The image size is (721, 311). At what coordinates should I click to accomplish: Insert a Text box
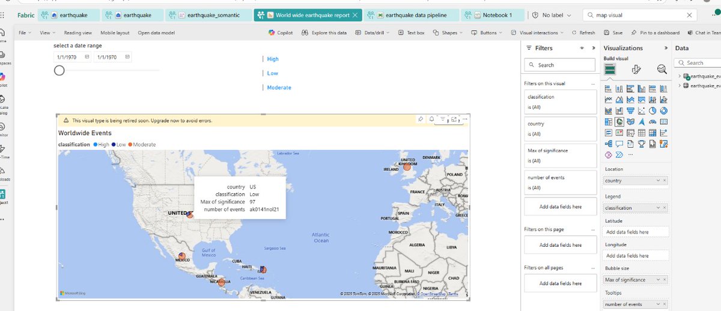pos(411,33)
